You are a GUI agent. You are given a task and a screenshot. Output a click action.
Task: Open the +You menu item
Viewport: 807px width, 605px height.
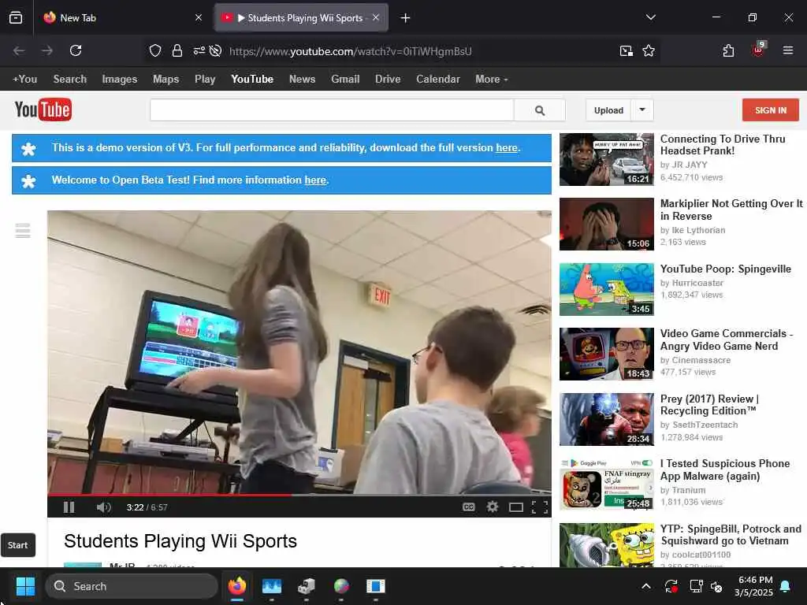tap(24, 80)
